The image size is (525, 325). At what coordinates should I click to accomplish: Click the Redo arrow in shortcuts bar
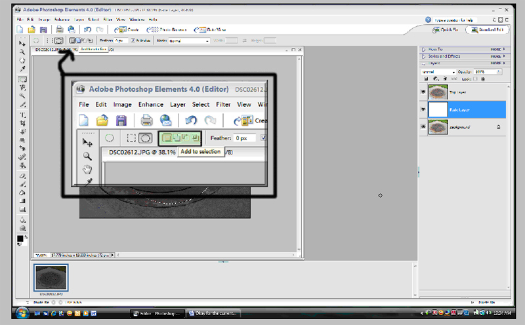click(100, 29)
